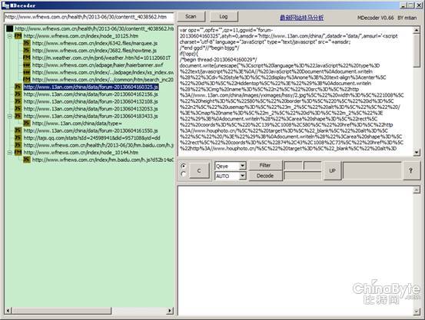Click the Scan button
The width and height of the screenshot is (425, 320).
(x=191, y=17)
